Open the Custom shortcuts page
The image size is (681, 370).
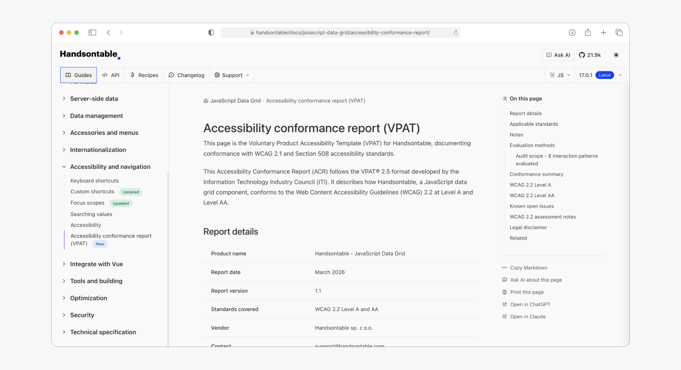coord(93,192)
